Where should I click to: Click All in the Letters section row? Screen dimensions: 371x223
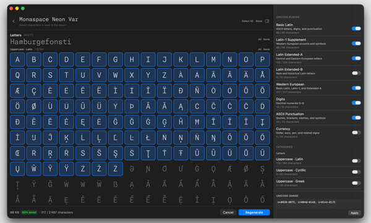coord(260,40)
